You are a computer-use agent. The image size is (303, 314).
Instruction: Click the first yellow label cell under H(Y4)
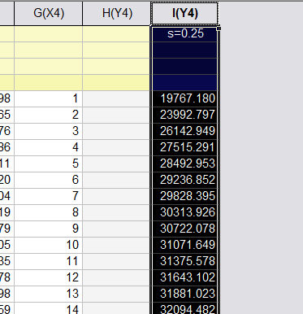point(116,33)
